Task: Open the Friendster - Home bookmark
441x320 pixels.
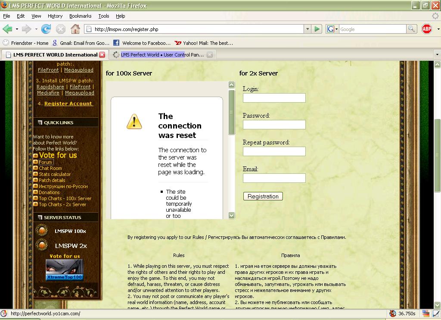Action: 26,43
